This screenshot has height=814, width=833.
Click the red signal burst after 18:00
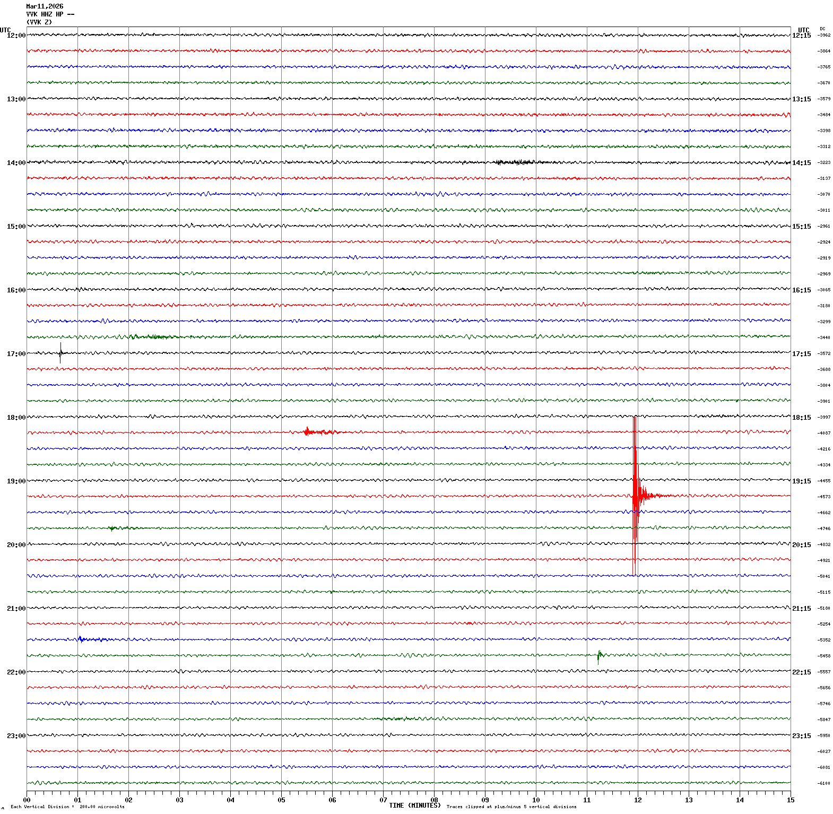(318, 432)
